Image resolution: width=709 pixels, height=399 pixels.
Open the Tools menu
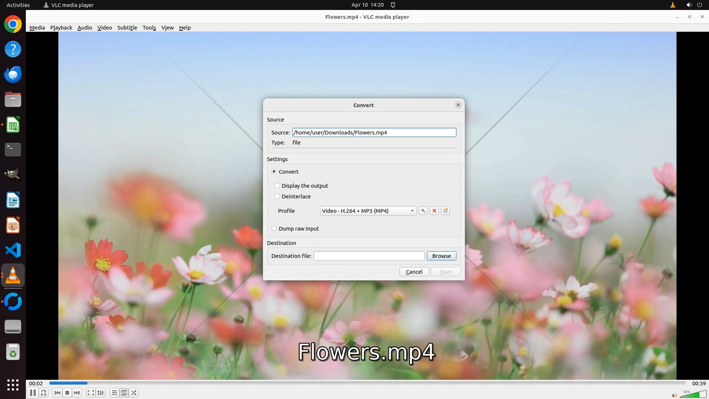(x=149, y=28)
